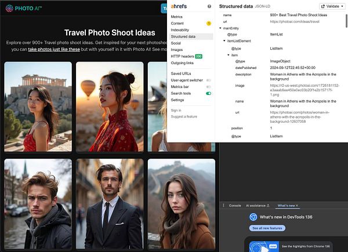Viewport: 348px width, 252px height.
Task: Click What's new in DevTools 136 heading
Action: coord(286,217)
